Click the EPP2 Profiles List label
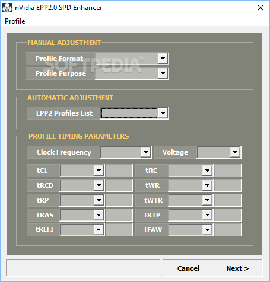The height and width of the screenshot is (282, 270). (x=64, y=113)
